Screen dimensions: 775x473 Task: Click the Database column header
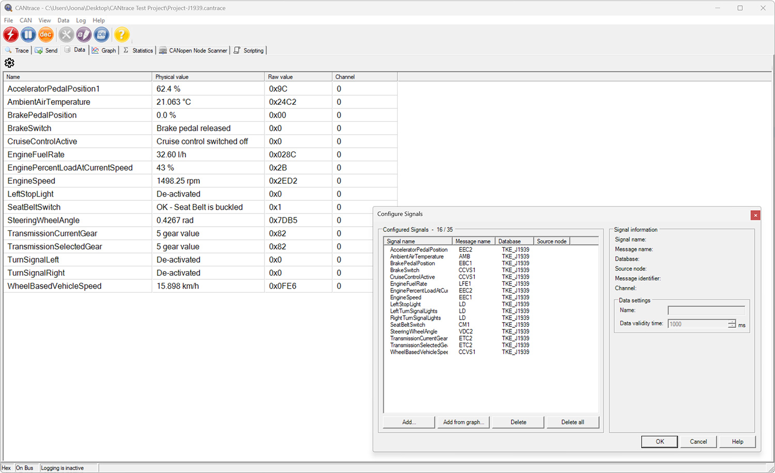[x=514, y=241]
